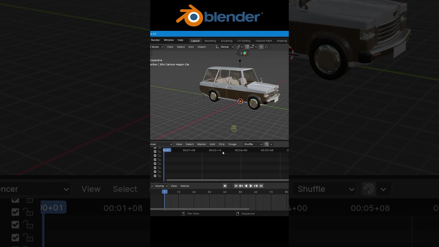This screenshot has width=439, height=247.
Task: Click the sequencer playhead at 0+01
Action: point(167,150)
